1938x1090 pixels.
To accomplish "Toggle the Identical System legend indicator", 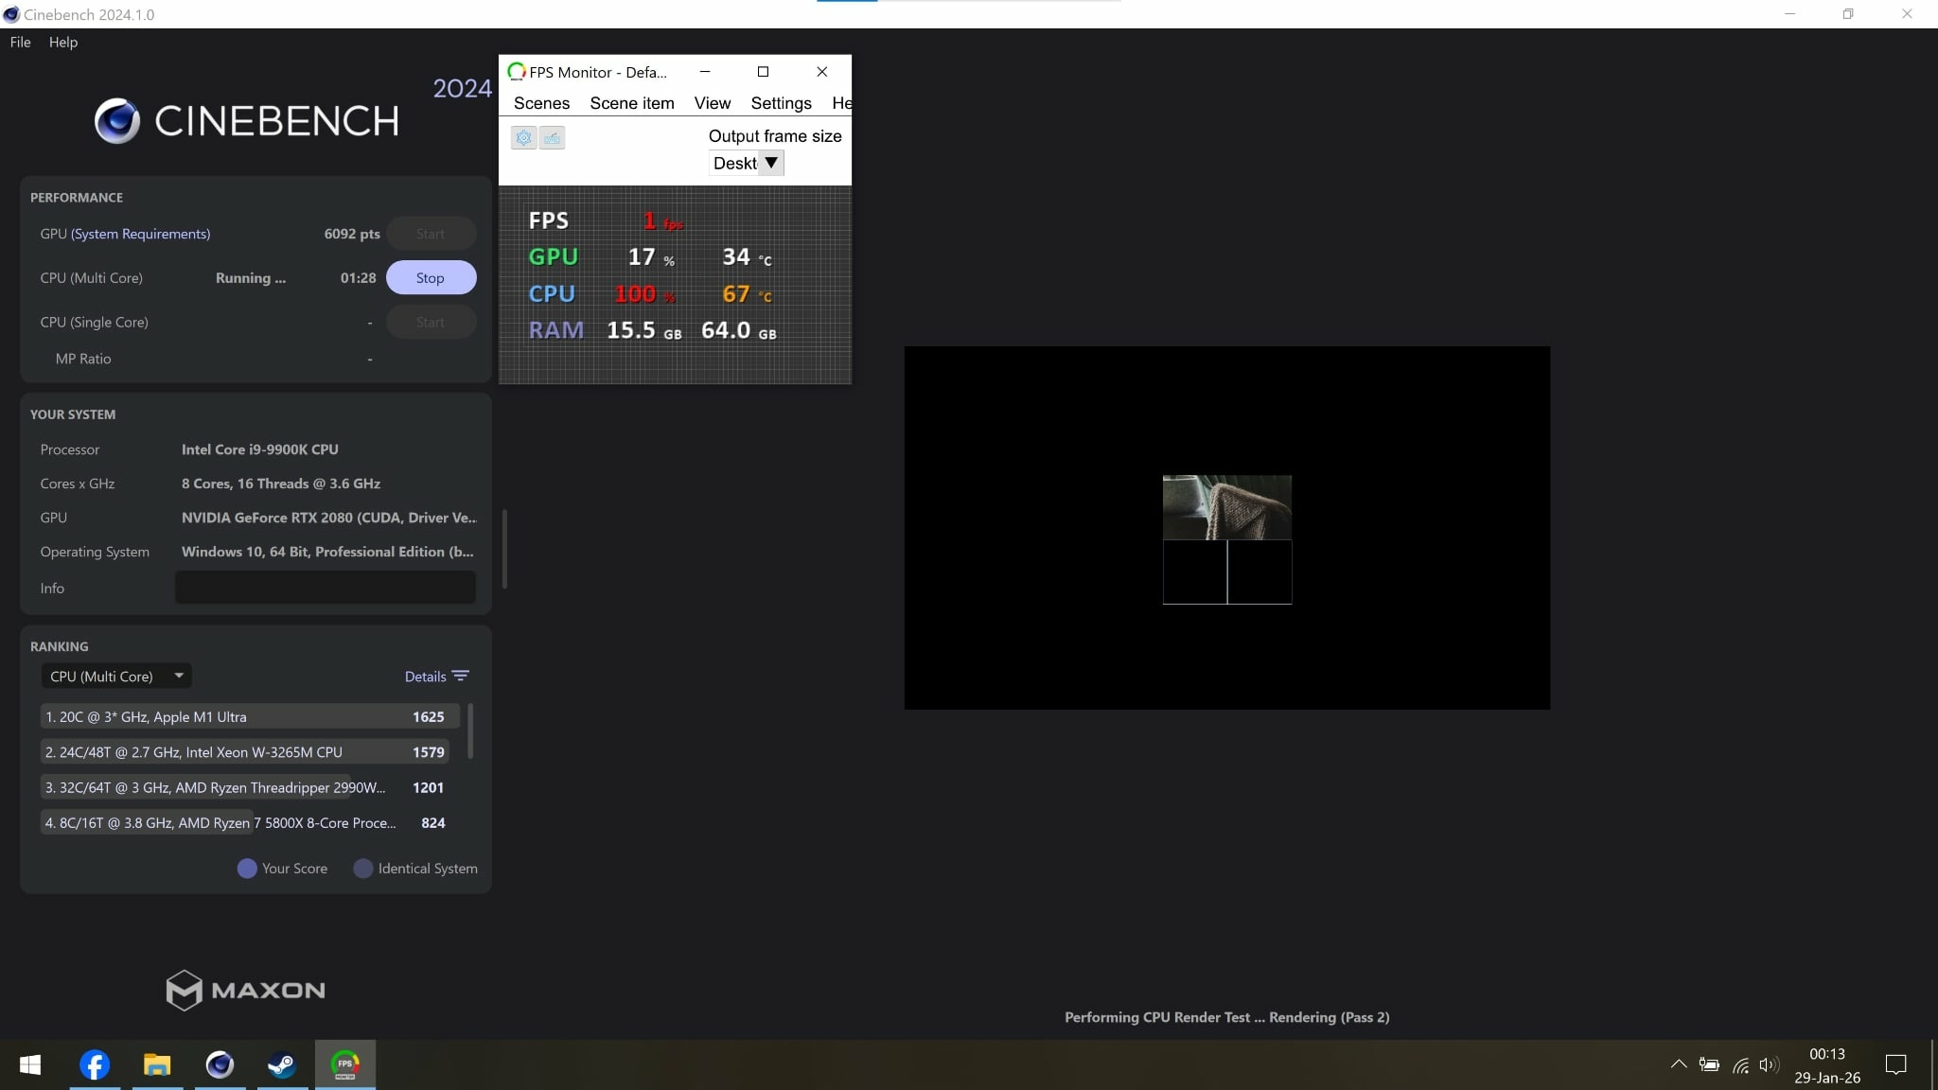I will click(363, 869).
